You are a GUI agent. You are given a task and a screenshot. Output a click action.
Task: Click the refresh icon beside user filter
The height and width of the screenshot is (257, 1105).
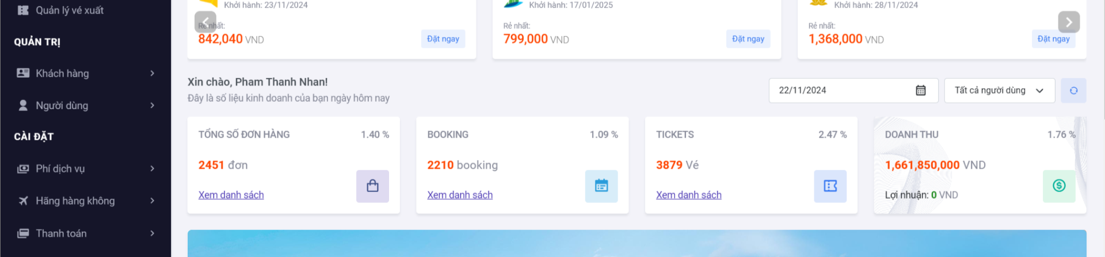[1073, 91]
